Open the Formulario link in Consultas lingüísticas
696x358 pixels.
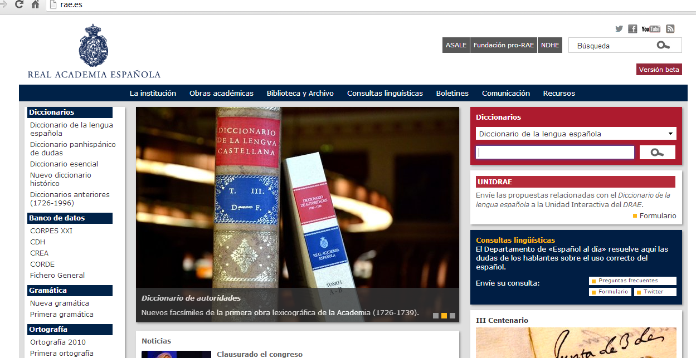[610, 292]
